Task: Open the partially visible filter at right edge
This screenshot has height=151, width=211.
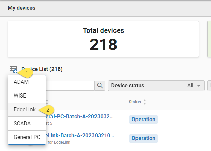Action: 209,86
